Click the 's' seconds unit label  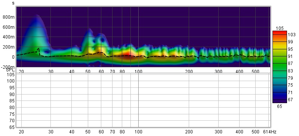point(13,3)
